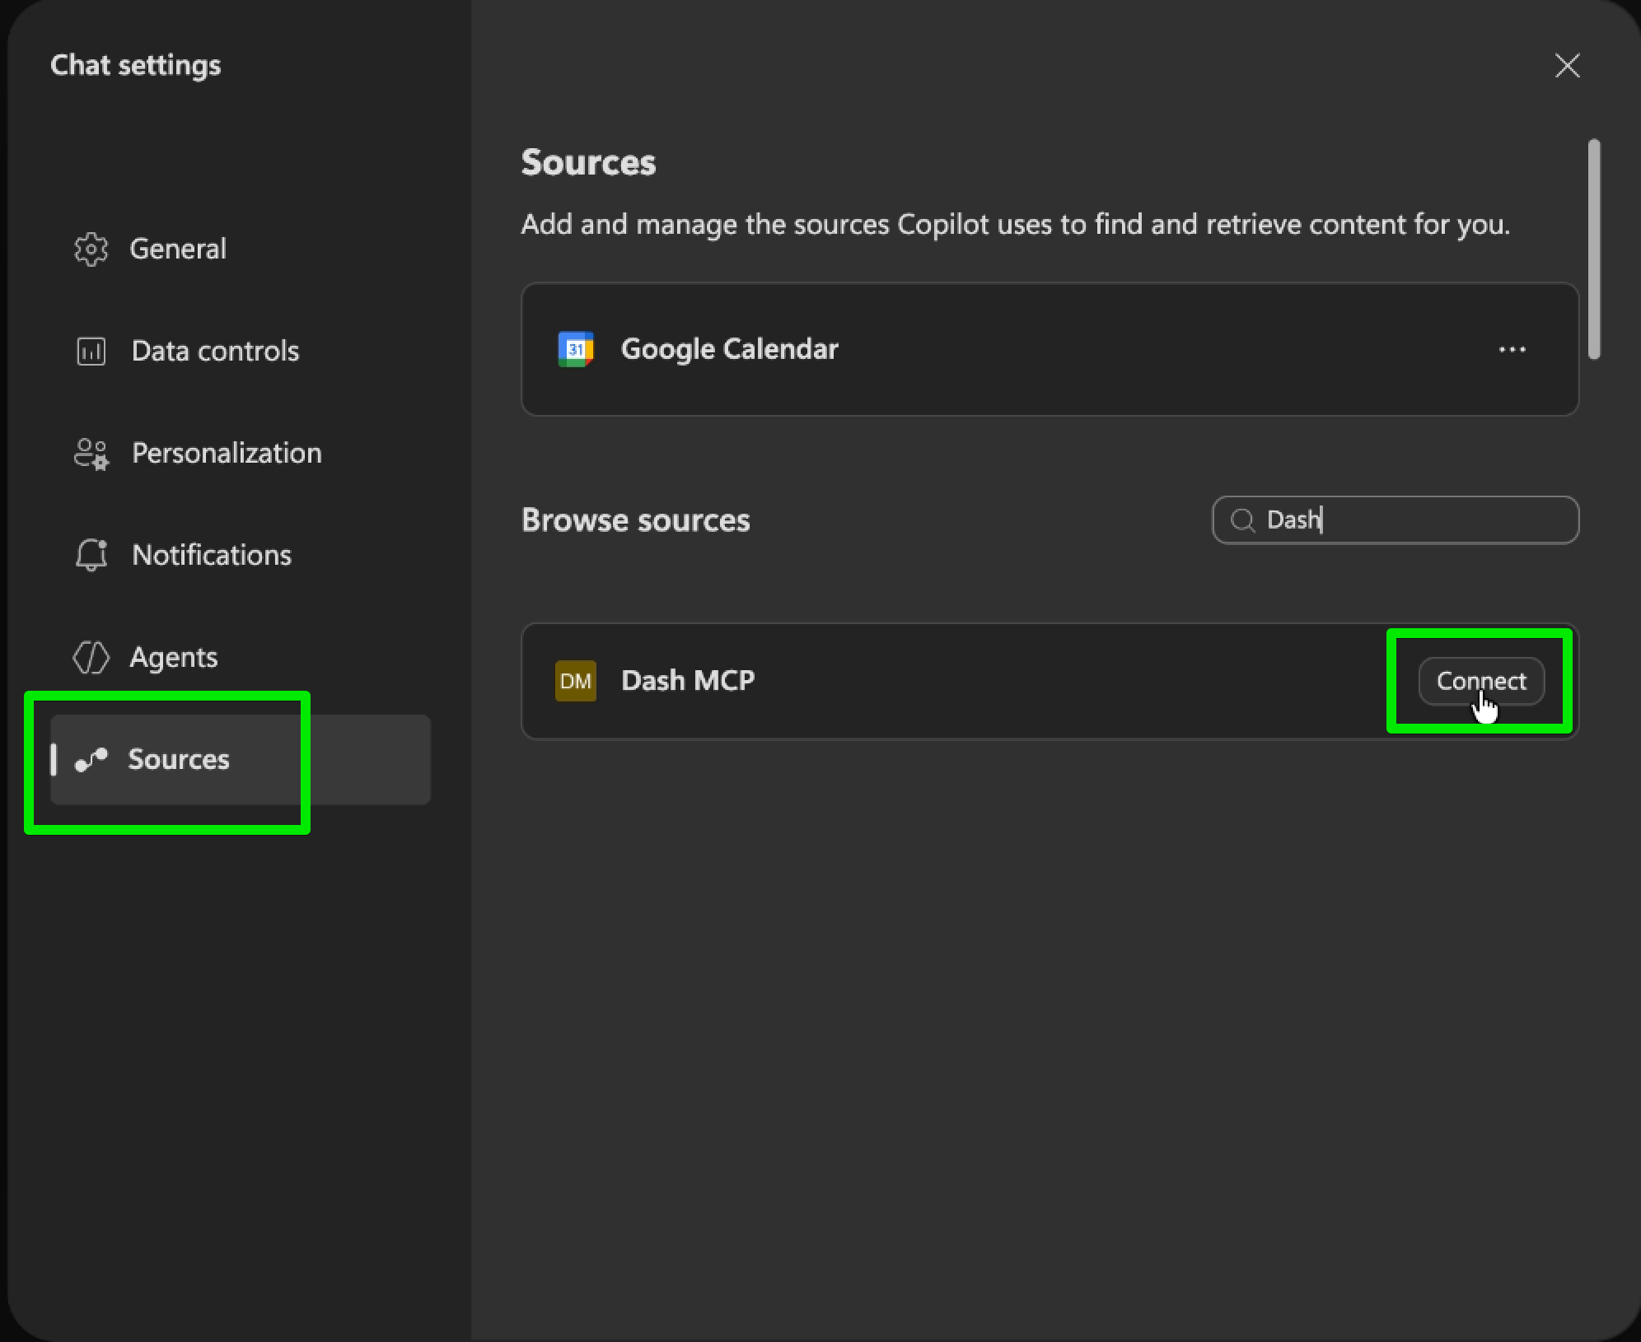The image size is (1641, 1342).
Task: Close the Chat settings dialog
Action: pos(1567,65)
